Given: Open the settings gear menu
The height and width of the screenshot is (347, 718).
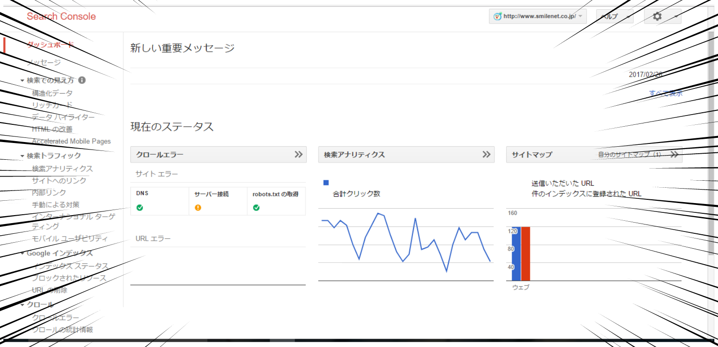Looking at the screenshot, I should 663,16.
